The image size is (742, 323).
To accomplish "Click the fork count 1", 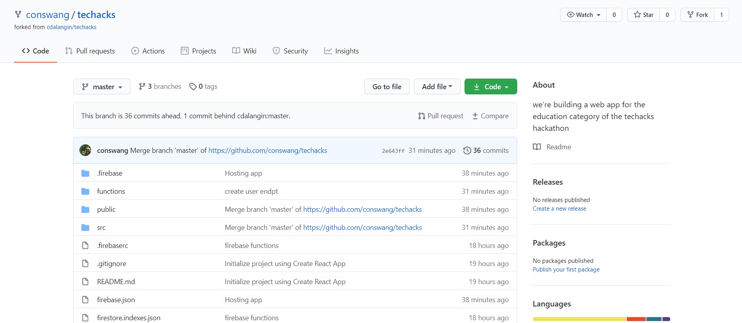I will click(x=722, y=15).
